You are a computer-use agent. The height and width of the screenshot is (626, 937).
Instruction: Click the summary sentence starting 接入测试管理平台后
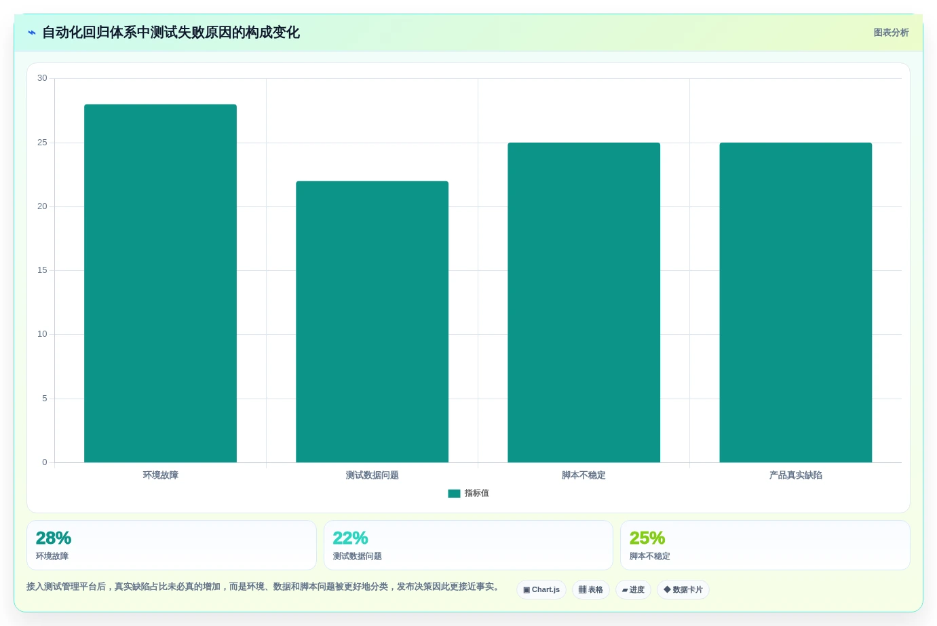click(x=264, y=587)
